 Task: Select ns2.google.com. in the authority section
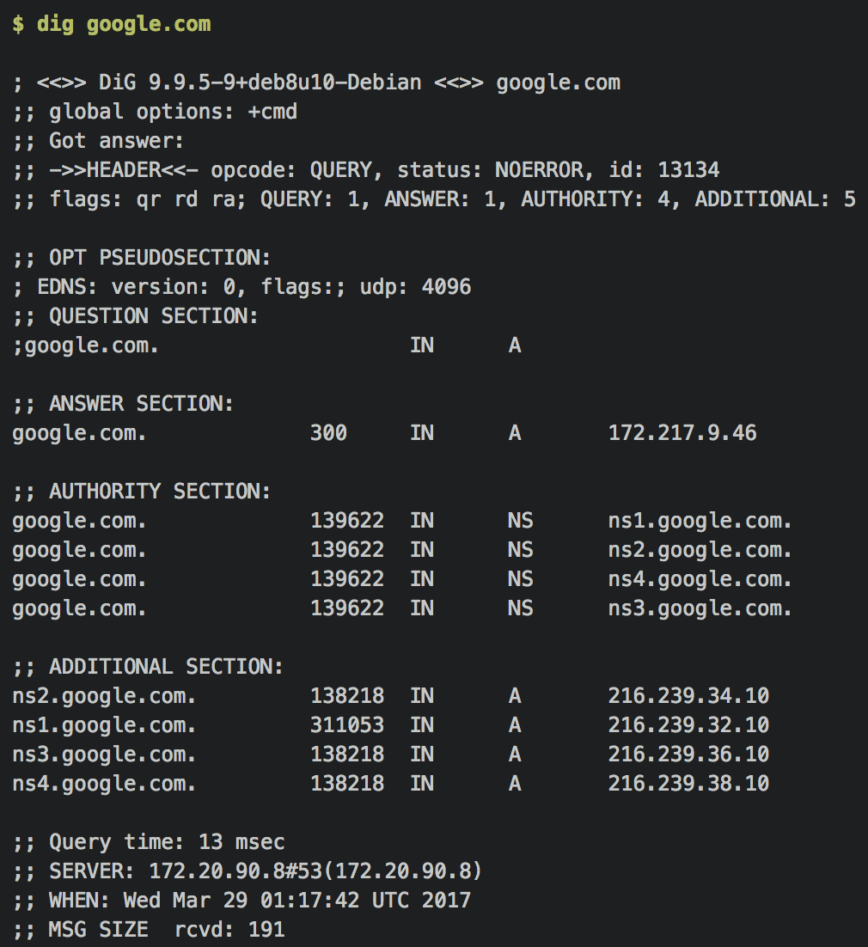pos(700,550)
